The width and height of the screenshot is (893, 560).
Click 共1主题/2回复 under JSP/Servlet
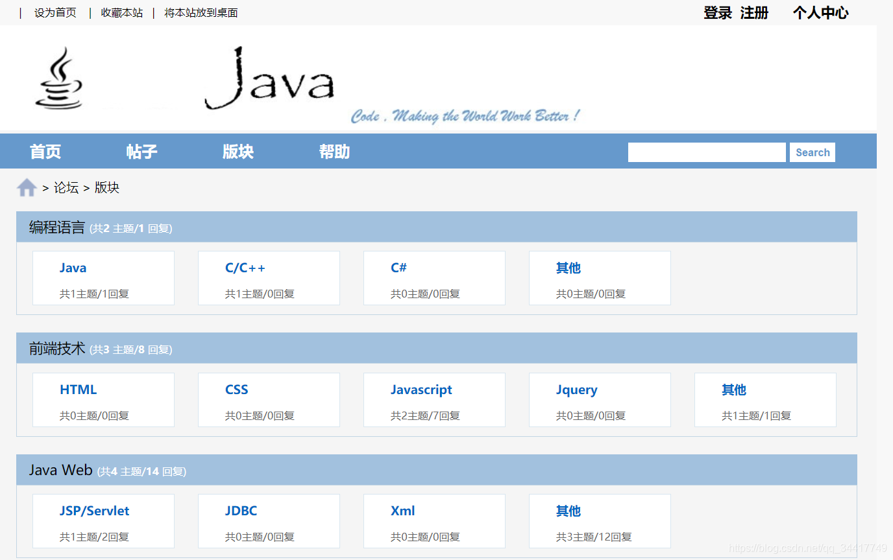tap(94, 537)
